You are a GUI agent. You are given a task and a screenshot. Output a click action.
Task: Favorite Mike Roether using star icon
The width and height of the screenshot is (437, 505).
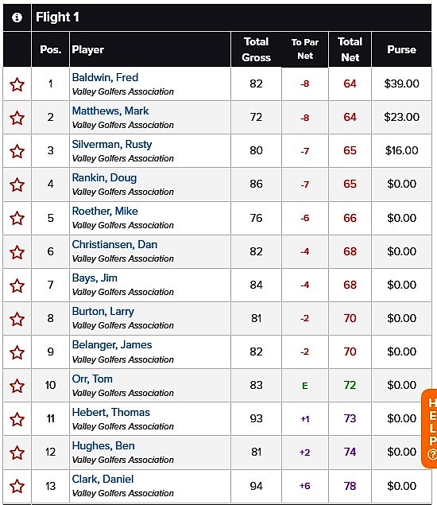coord(17,219)
